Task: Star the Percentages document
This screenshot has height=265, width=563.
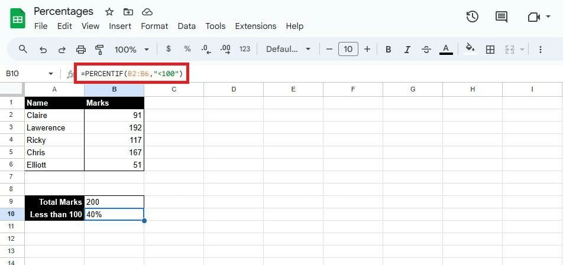Action: (109, 12)
